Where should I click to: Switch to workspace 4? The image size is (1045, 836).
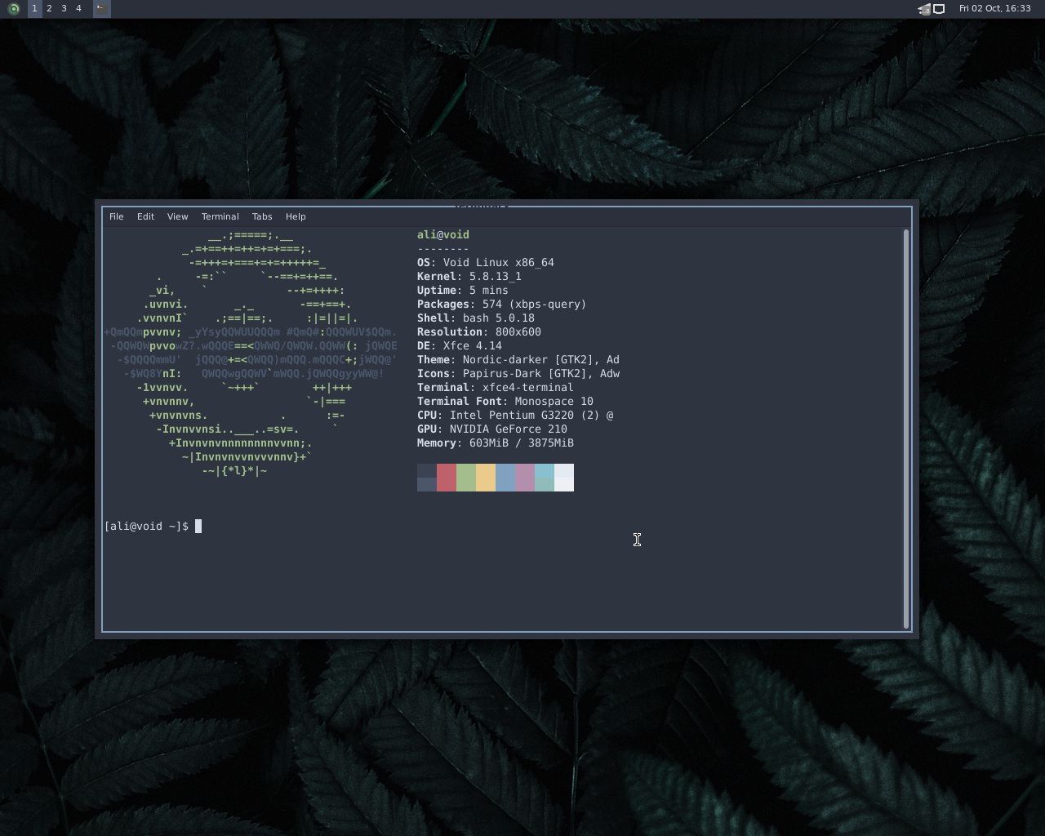(78, 9)
